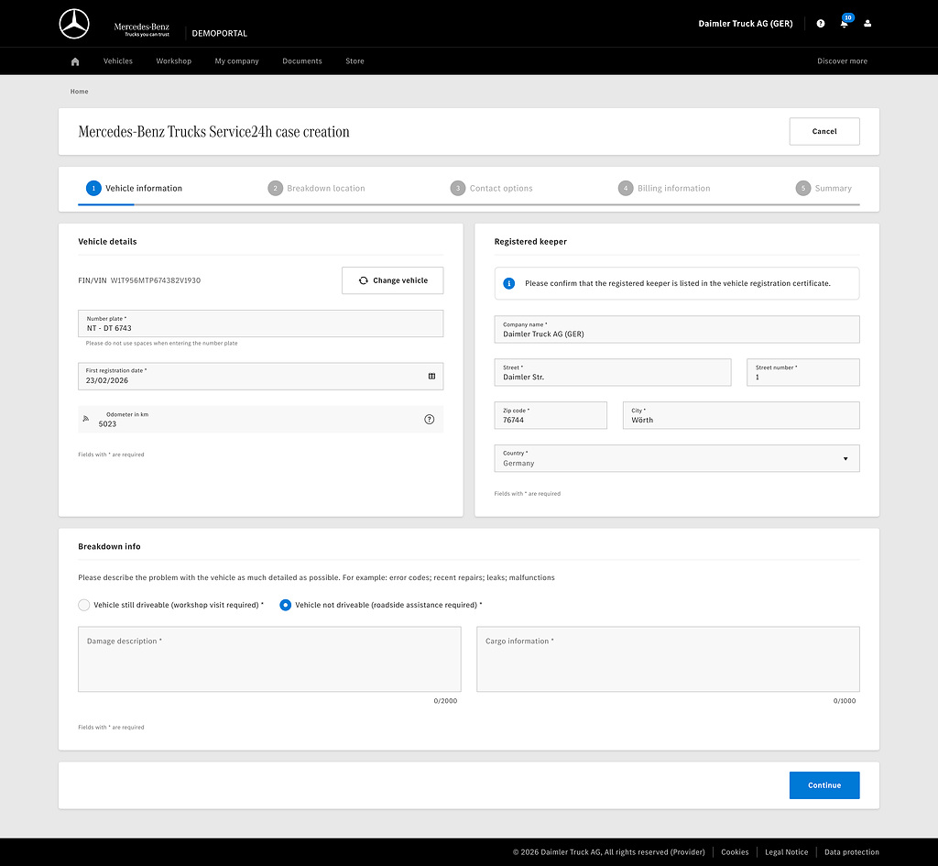This screenshot has width=938, height=866.
Task: Open the help question mark icon in header
Action: (x=820, y=23)
